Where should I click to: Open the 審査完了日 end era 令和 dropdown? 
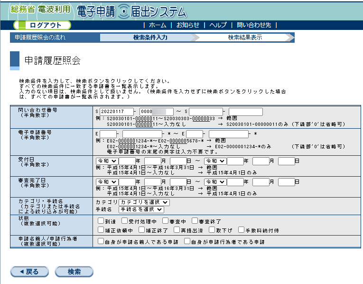(215, 182)
